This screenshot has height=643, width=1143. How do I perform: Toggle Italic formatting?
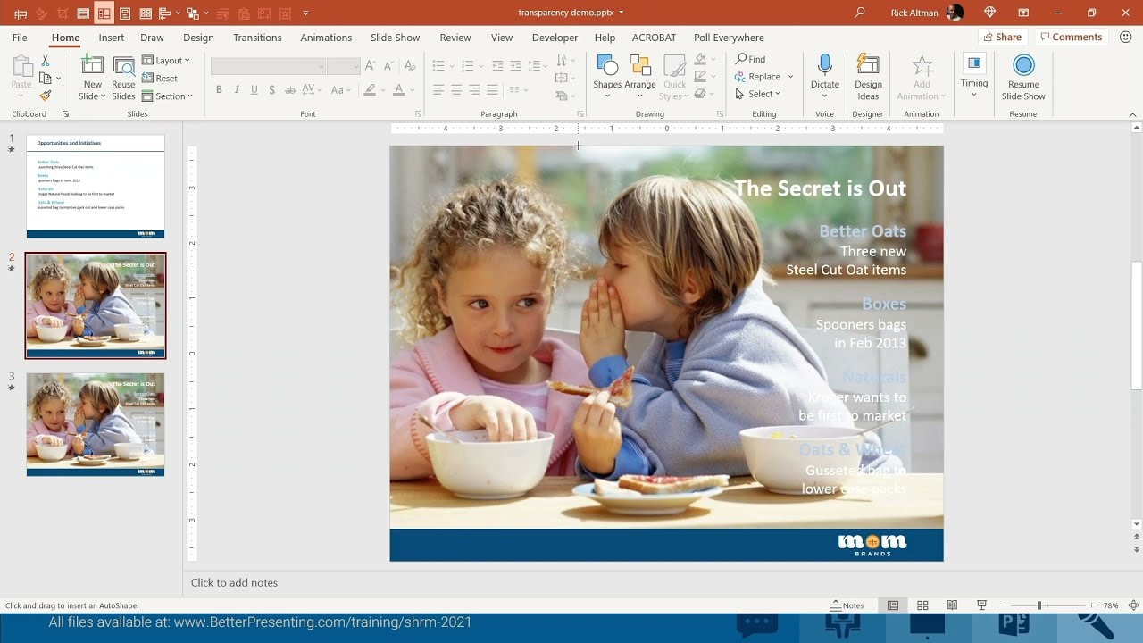[x=237, y=90]
